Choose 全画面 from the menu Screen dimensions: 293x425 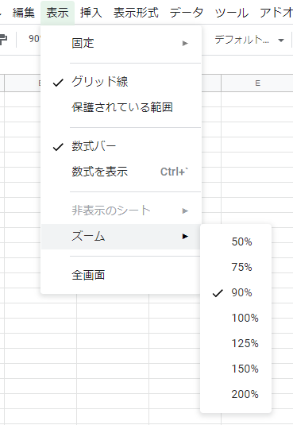121,275
